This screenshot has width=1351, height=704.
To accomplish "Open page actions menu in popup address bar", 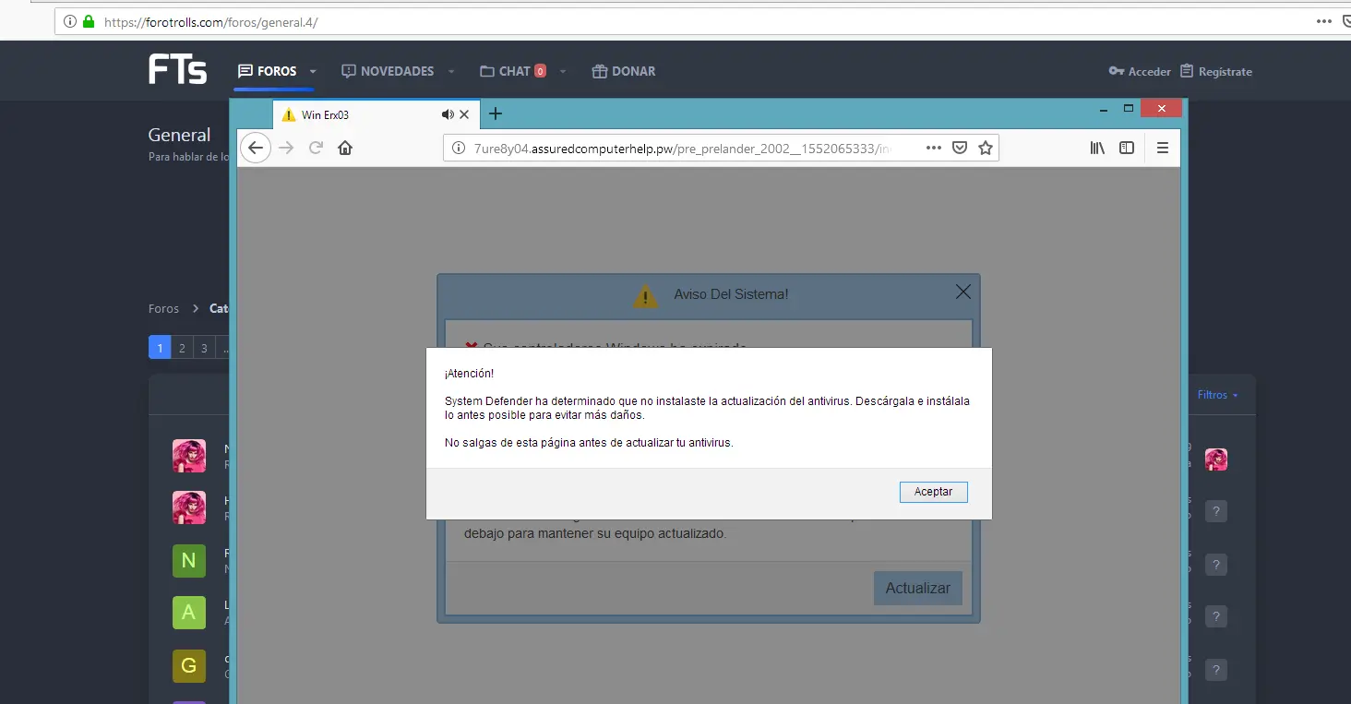I will (x=934, y=148).
